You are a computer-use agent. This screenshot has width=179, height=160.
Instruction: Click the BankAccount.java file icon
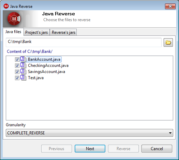point(23,59)
